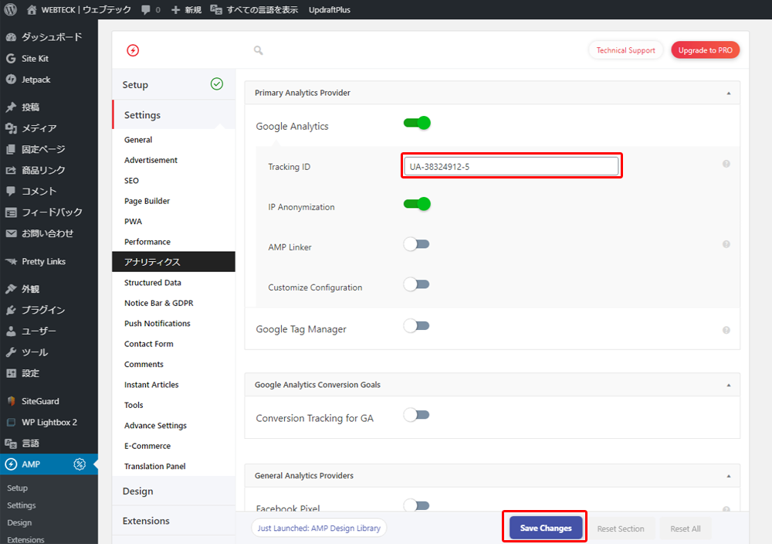Click the language switcher icon in admin bar
The width and height of the screenshot is (772, 544).
click(216, 10)
